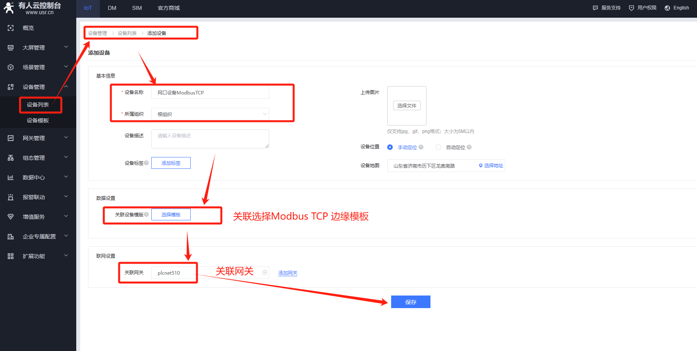This screenshot has height=351, width=697.
Task: Open 设备模板 in the sidebar submenu
Action: 38,120
